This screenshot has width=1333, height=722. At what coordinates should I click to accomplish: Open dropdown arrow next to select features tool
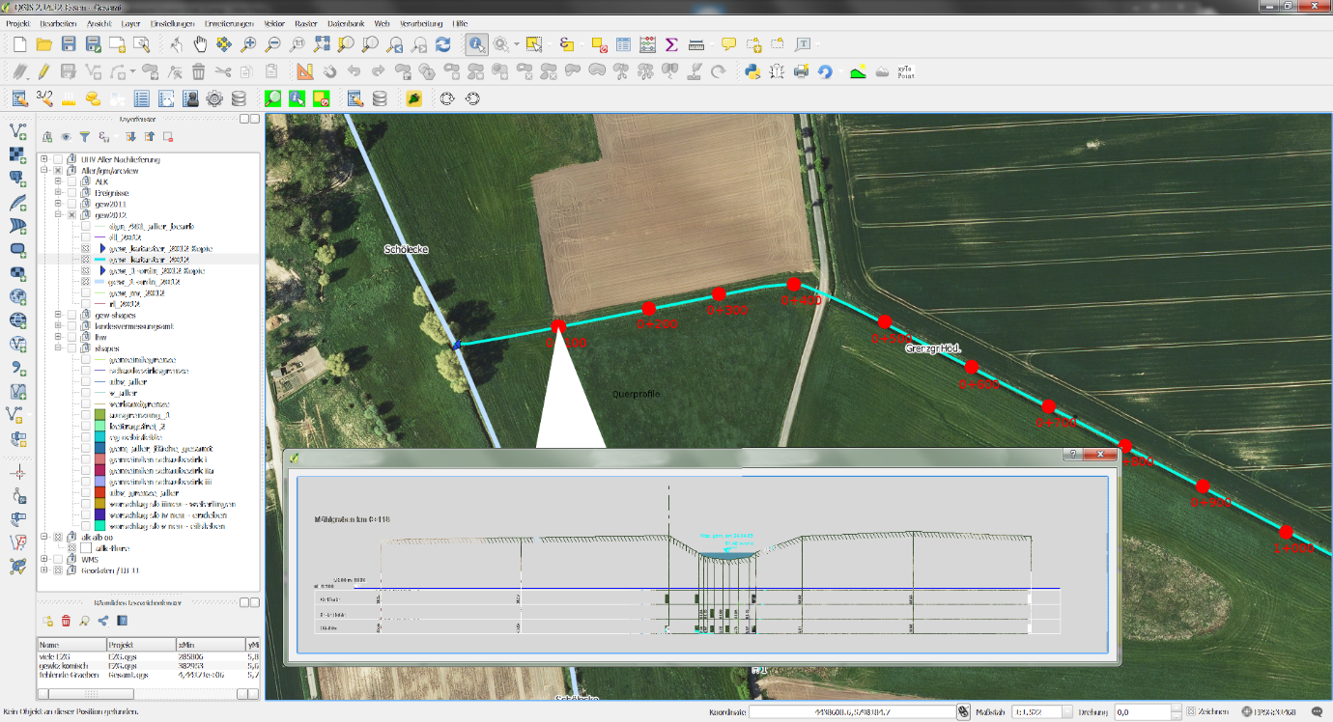(x=549, y=44)
